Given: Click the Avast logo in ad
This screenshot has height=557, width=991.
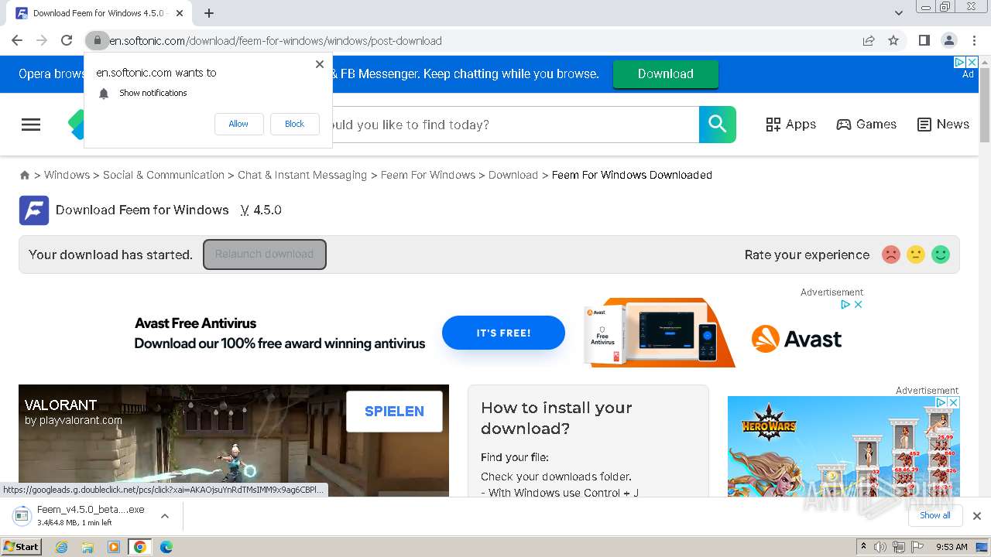Looking at the screenshot, I should [x=797, y=339].
